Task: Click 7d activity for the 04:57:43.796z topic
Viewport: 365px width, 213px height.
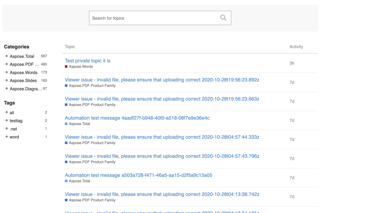Action: pos(292,159)
